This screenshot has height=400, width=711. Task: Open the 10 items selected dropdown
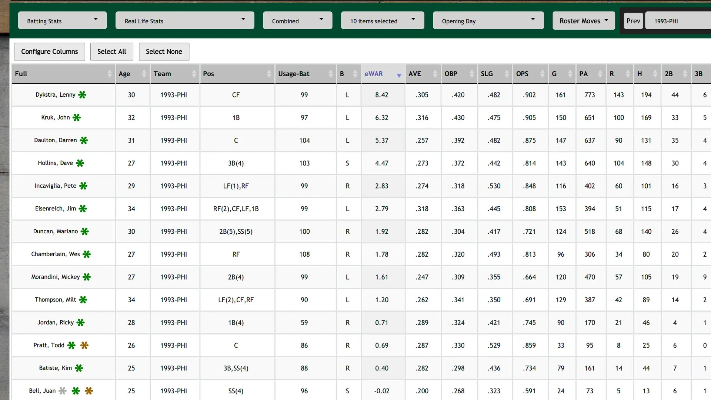pos(382,21)
